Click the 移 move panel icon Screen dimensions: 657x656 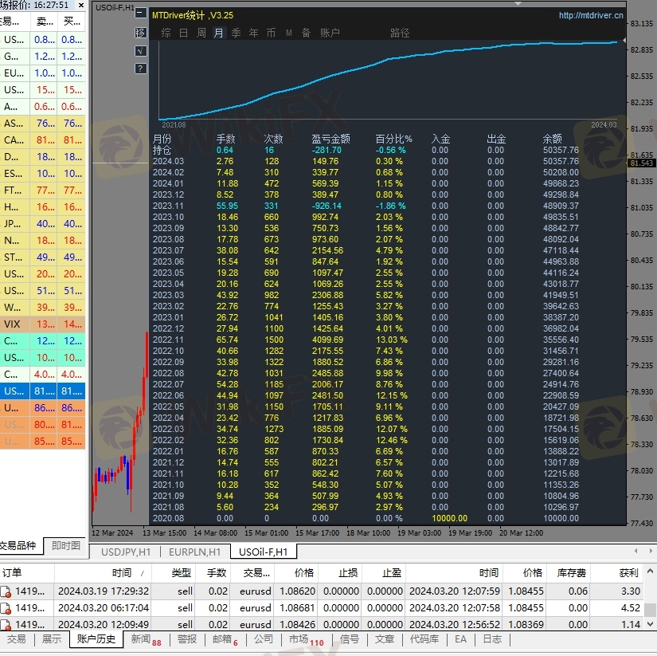pyautogui.click(x=141, y=33)
